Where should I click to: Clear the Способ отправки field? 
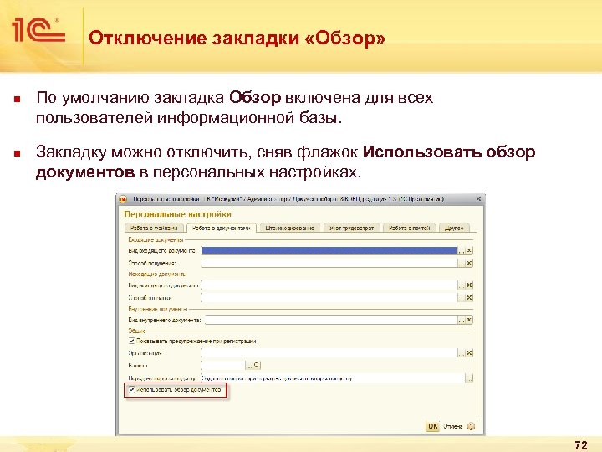[469, 297]
